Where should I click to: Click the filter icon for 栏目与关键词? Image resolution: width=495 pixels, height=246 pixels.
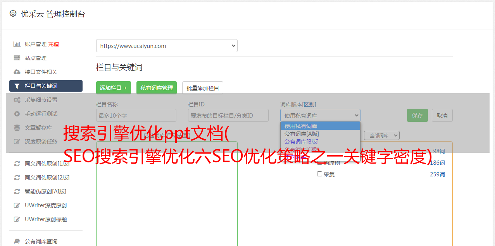[x=17, y=86]
